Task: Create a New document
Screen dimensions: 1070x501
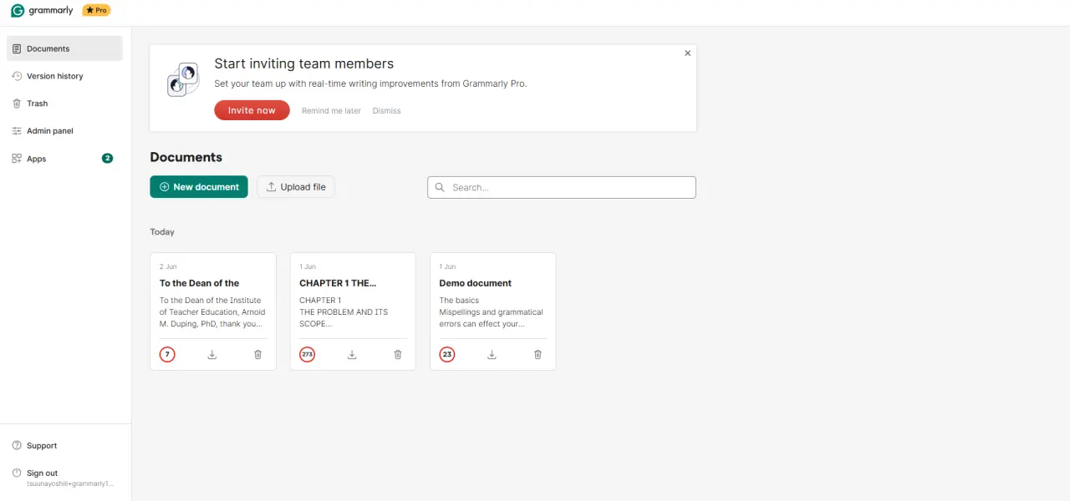Action: [x=199, y=187]
